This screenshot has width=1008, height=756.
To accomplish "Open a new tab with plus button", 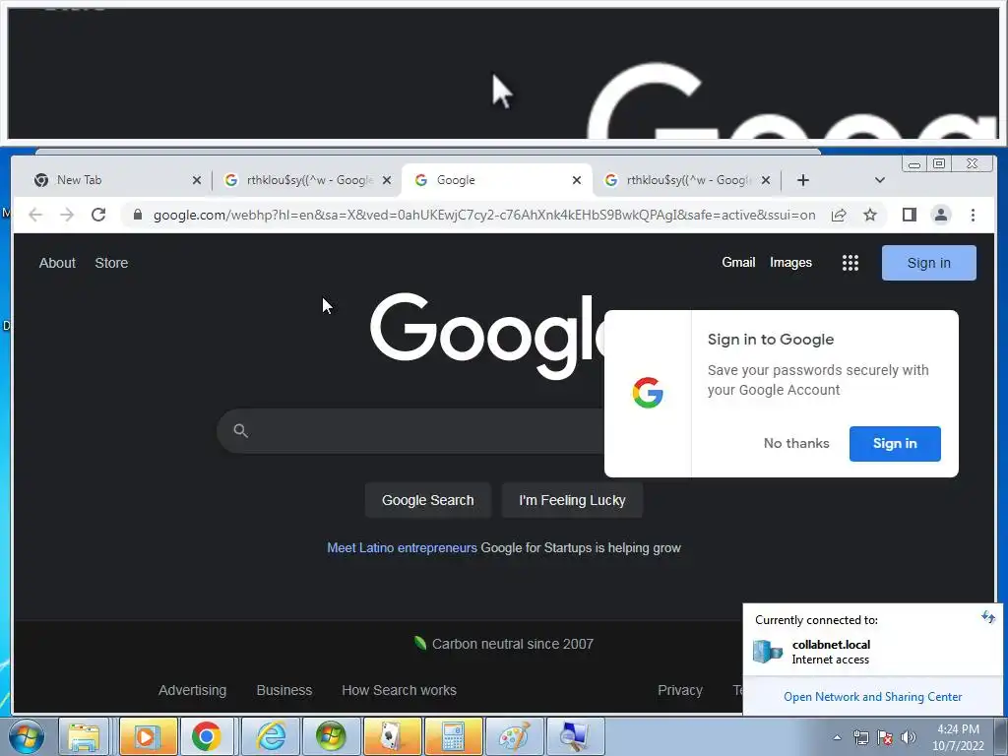I will pos(803,180).
